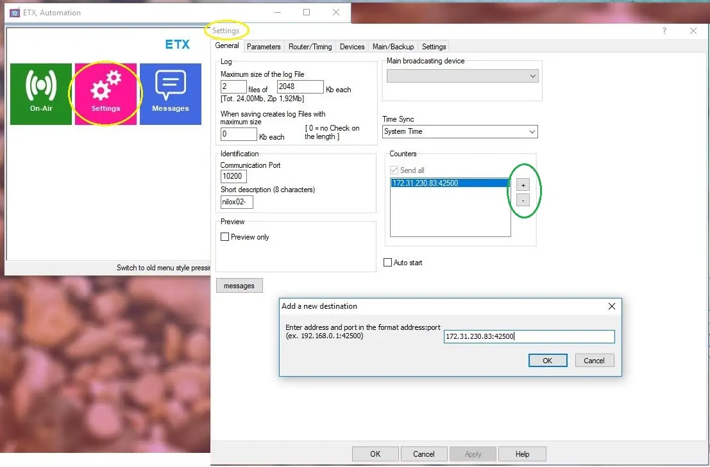
Task: Open the Router/Timing tab
Action: tap(310, 47)
